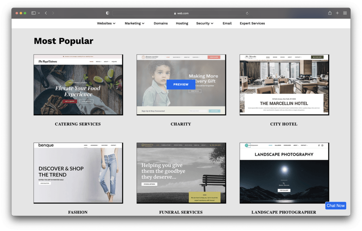362x231 pixels.
Task: Click the web.com address bar
Action: pos(181,13)
